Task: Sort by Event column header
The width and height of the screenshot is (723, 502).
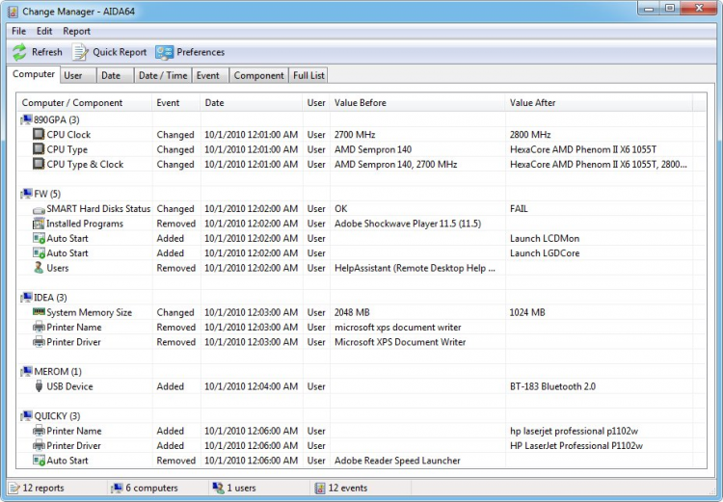Action: tap(176, 103)
